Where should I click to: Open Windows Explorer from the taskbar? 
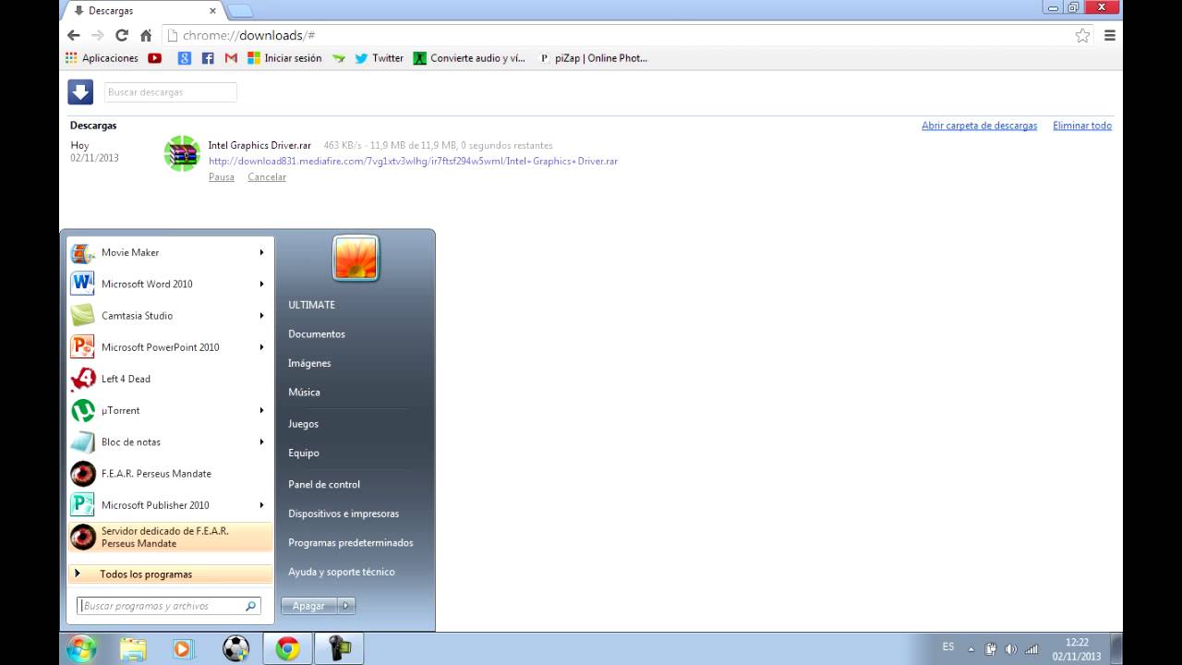click(x=133, y=648)
